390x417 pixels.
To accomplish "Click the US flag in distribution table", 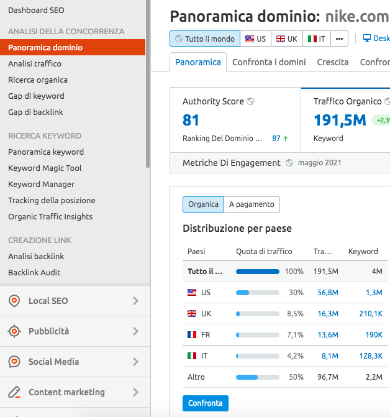I will tap(192, 293).
